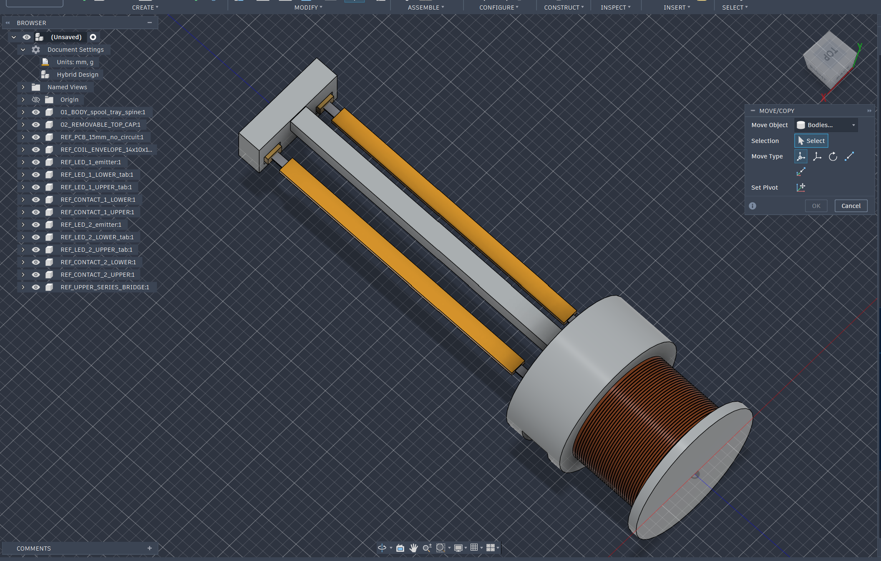Toggle visibility of REF_LED_1_emitter
The height and width of the screenshot is (561, 881).
tap(36, 162)
